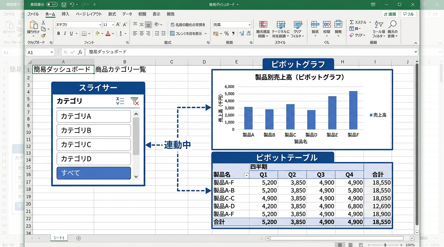Open the font size dropdown
Viewport: 444px width, 247px height.
click(113, 25)
